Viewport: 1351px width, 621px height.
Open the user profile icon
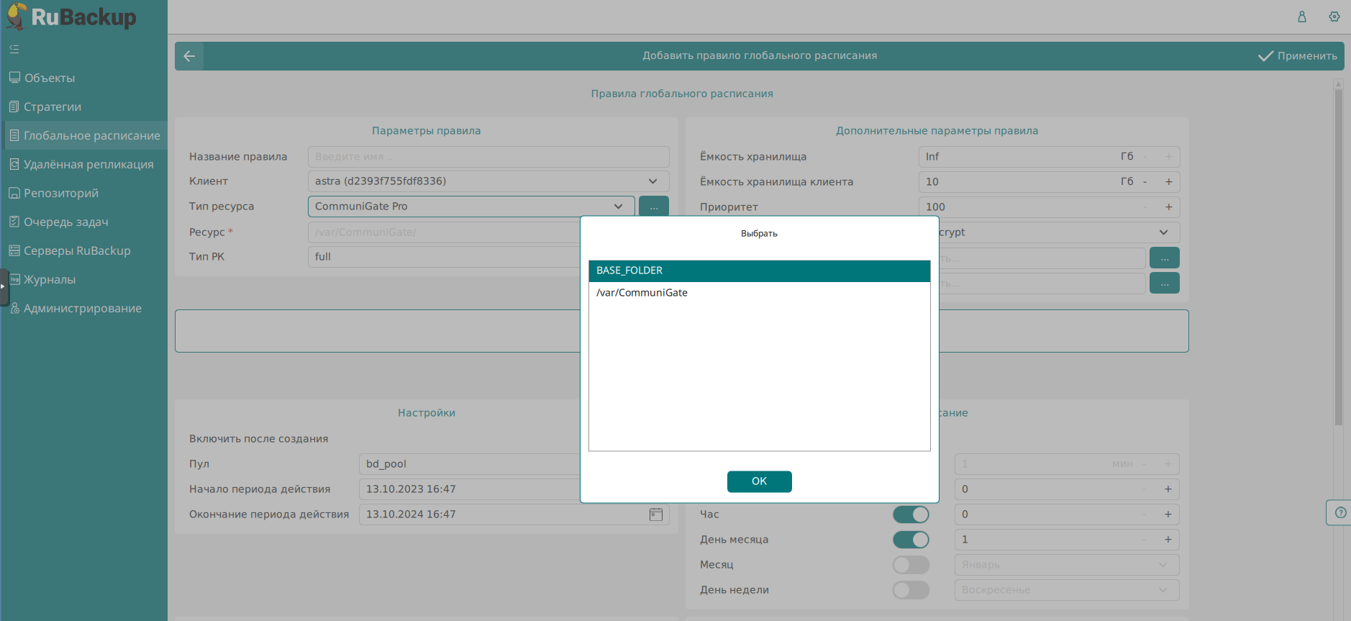[x=1301, y=17]
